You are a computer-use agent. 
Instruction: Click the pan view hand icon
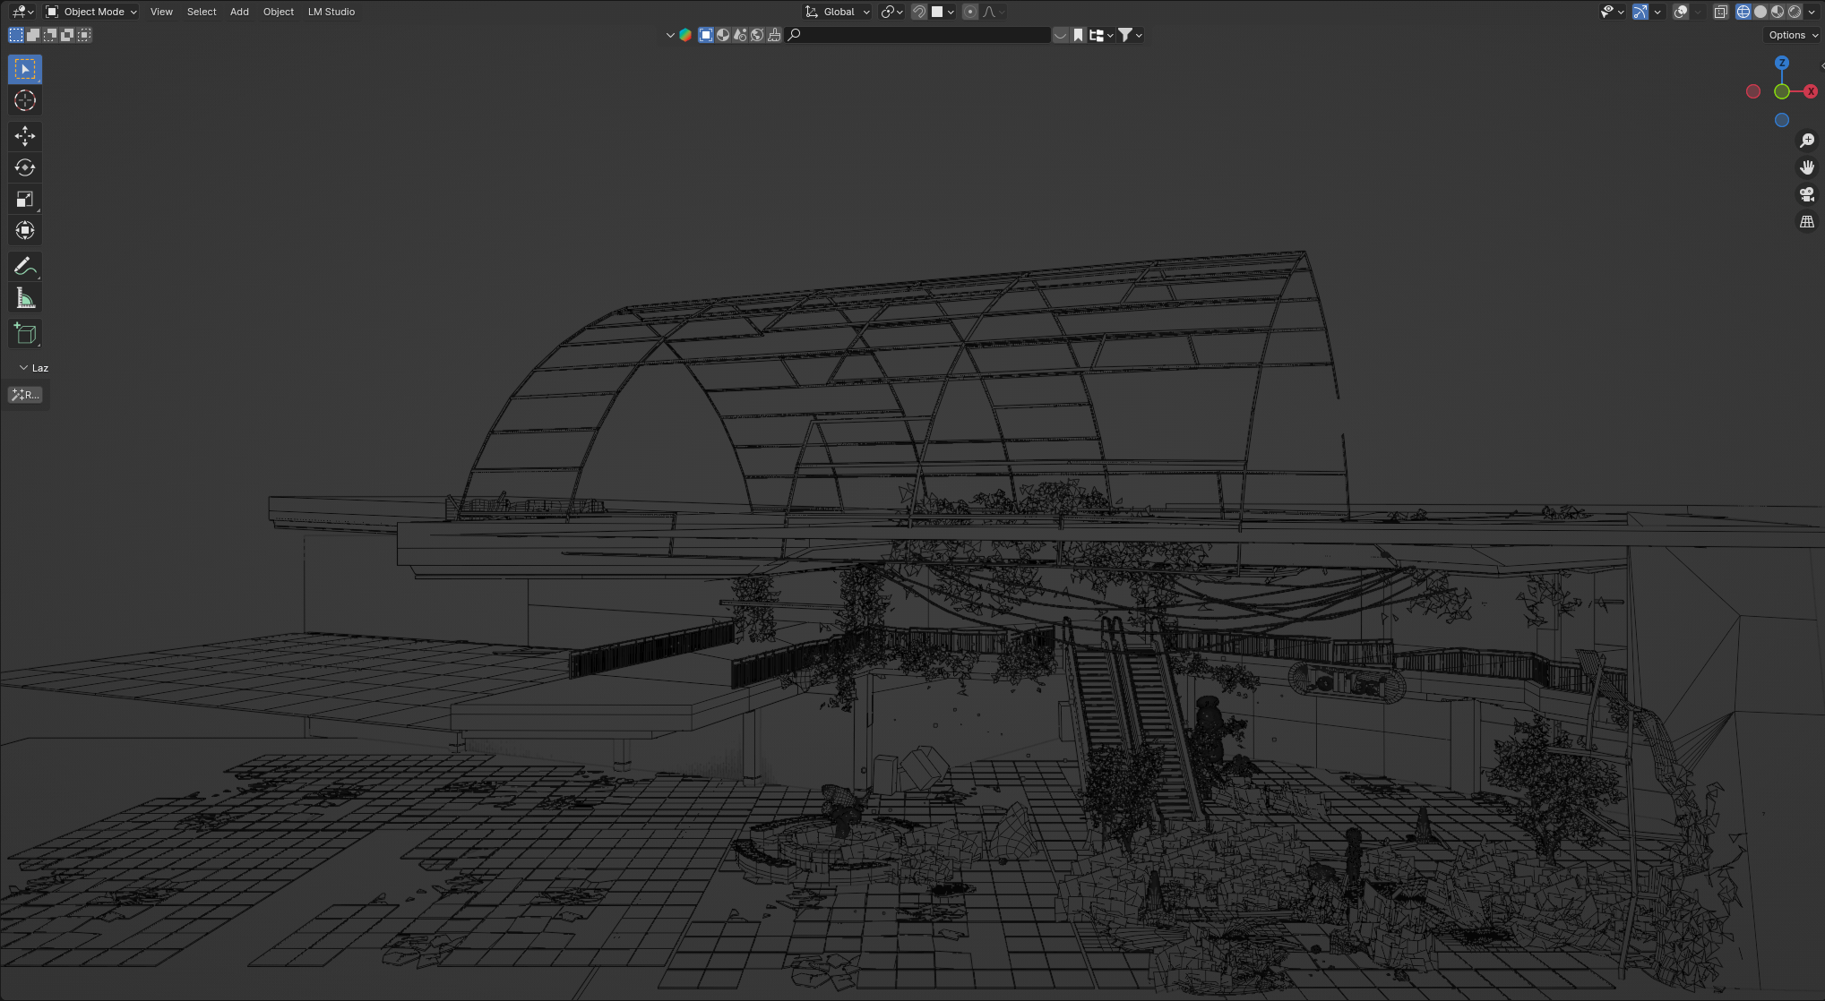point(1807,167)
